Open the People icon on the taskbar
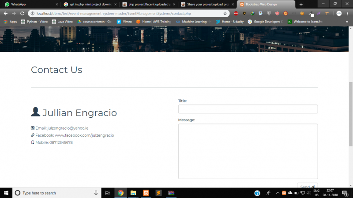The width and height of the screenshot is (353, 198). click(268, 193)
